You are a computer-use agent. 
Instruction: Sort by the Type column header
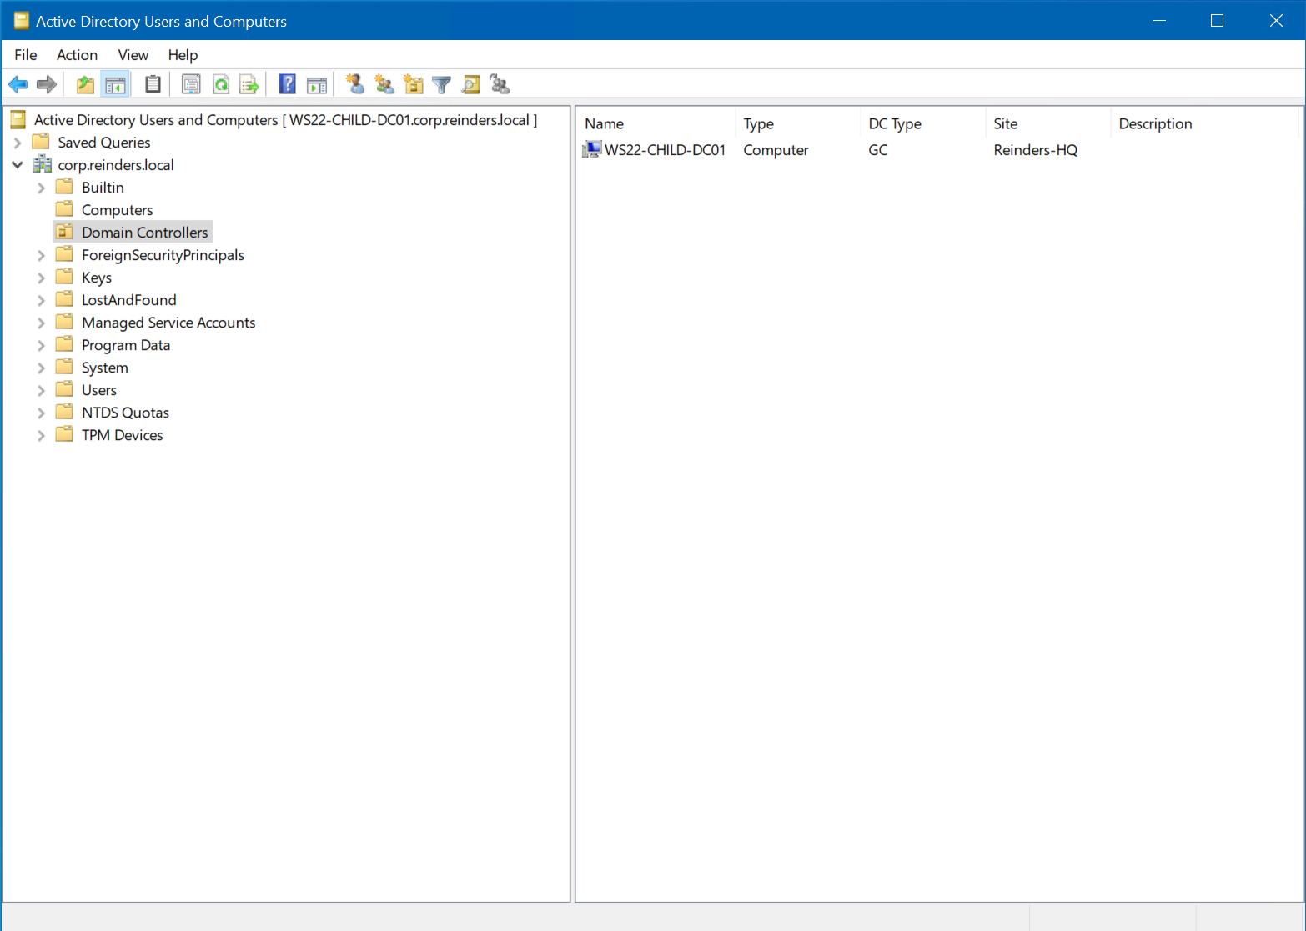click(x=797, y=123)
